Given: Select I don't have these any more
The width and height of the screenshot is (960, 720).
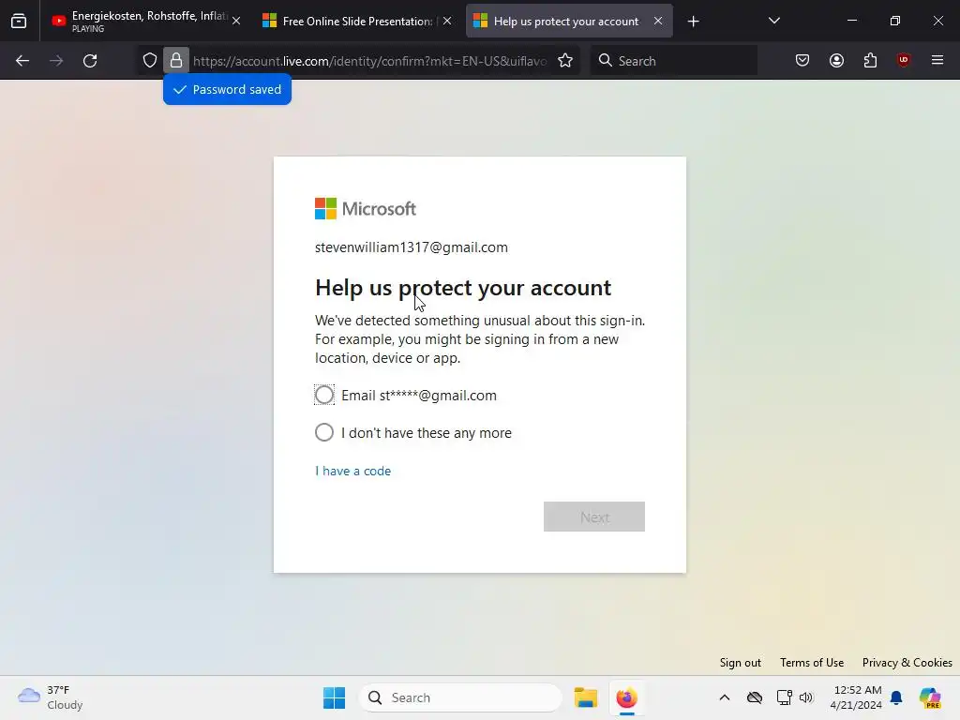Looking at the screenshot, I should click(x=324, y=432).
